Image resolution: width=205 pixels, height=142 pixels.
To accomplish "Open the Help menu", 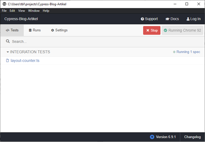I will [x=46, y=11].
